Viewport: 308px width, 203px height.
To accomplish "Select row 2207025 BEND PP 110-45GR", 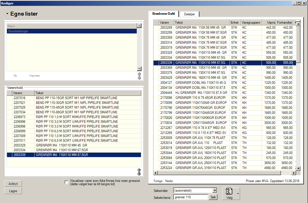I will pos(74,107).
